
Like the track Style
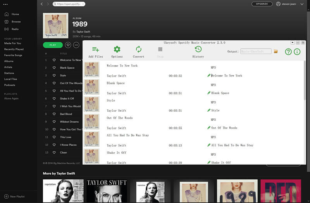[54, 75]
